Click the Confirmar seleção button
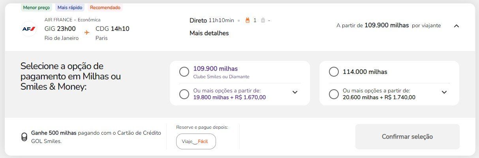479x158 pixels. (x=407, y=137)
